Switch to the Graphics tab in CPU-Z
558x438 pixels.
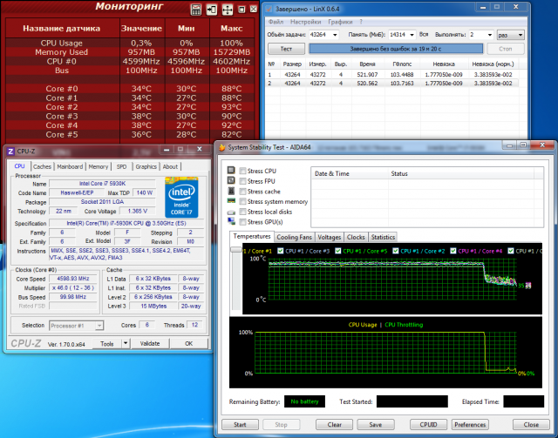[x=146, y=166]
